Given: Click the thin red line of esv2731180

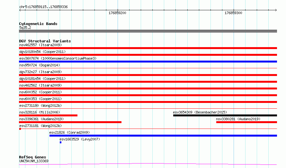Looking at the screenshot, I should click(x=148, y=108).
